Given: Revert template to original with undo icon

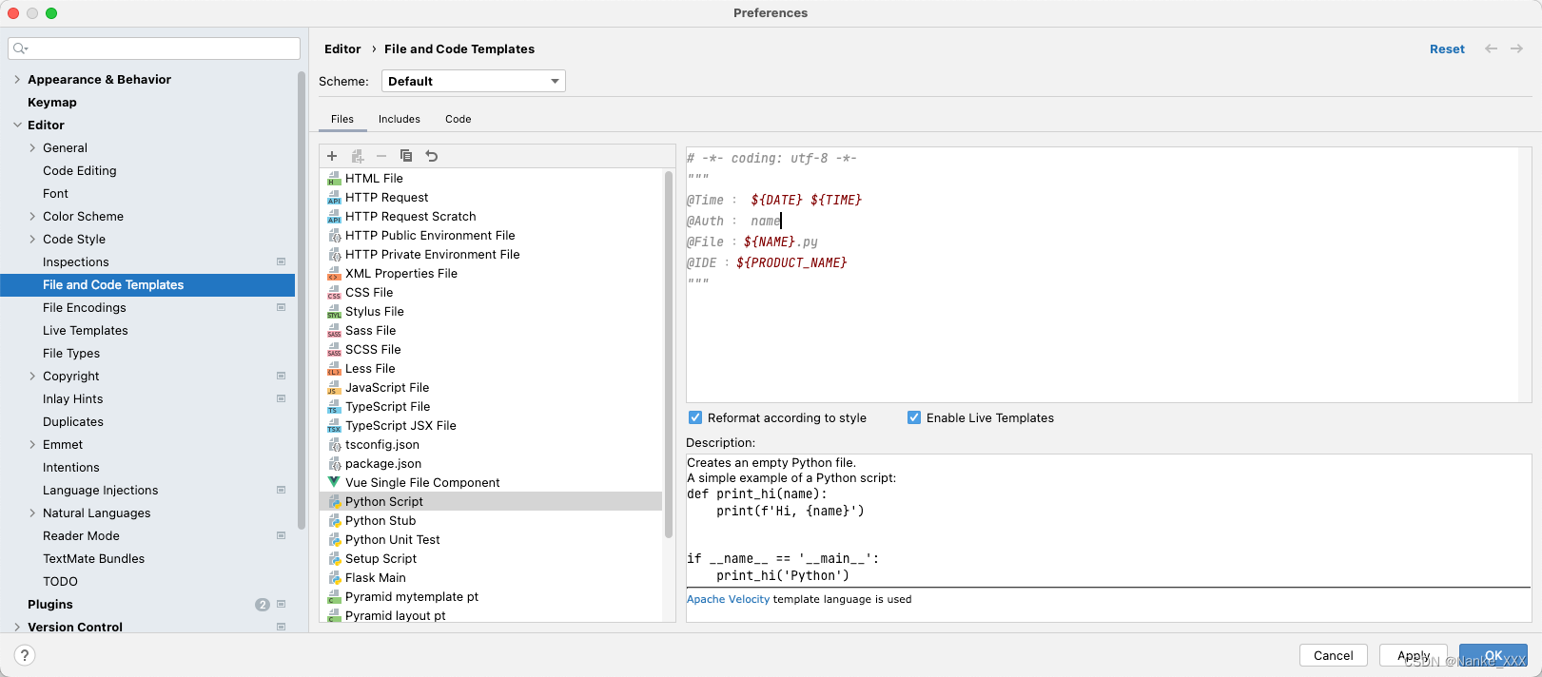Looking at the screenshot, I should pyautogui.click(x=432, y=156).
